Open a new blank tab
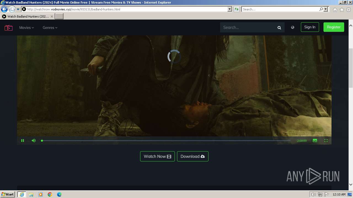Screen dimensions: 353x198 [x=59, y=16]
